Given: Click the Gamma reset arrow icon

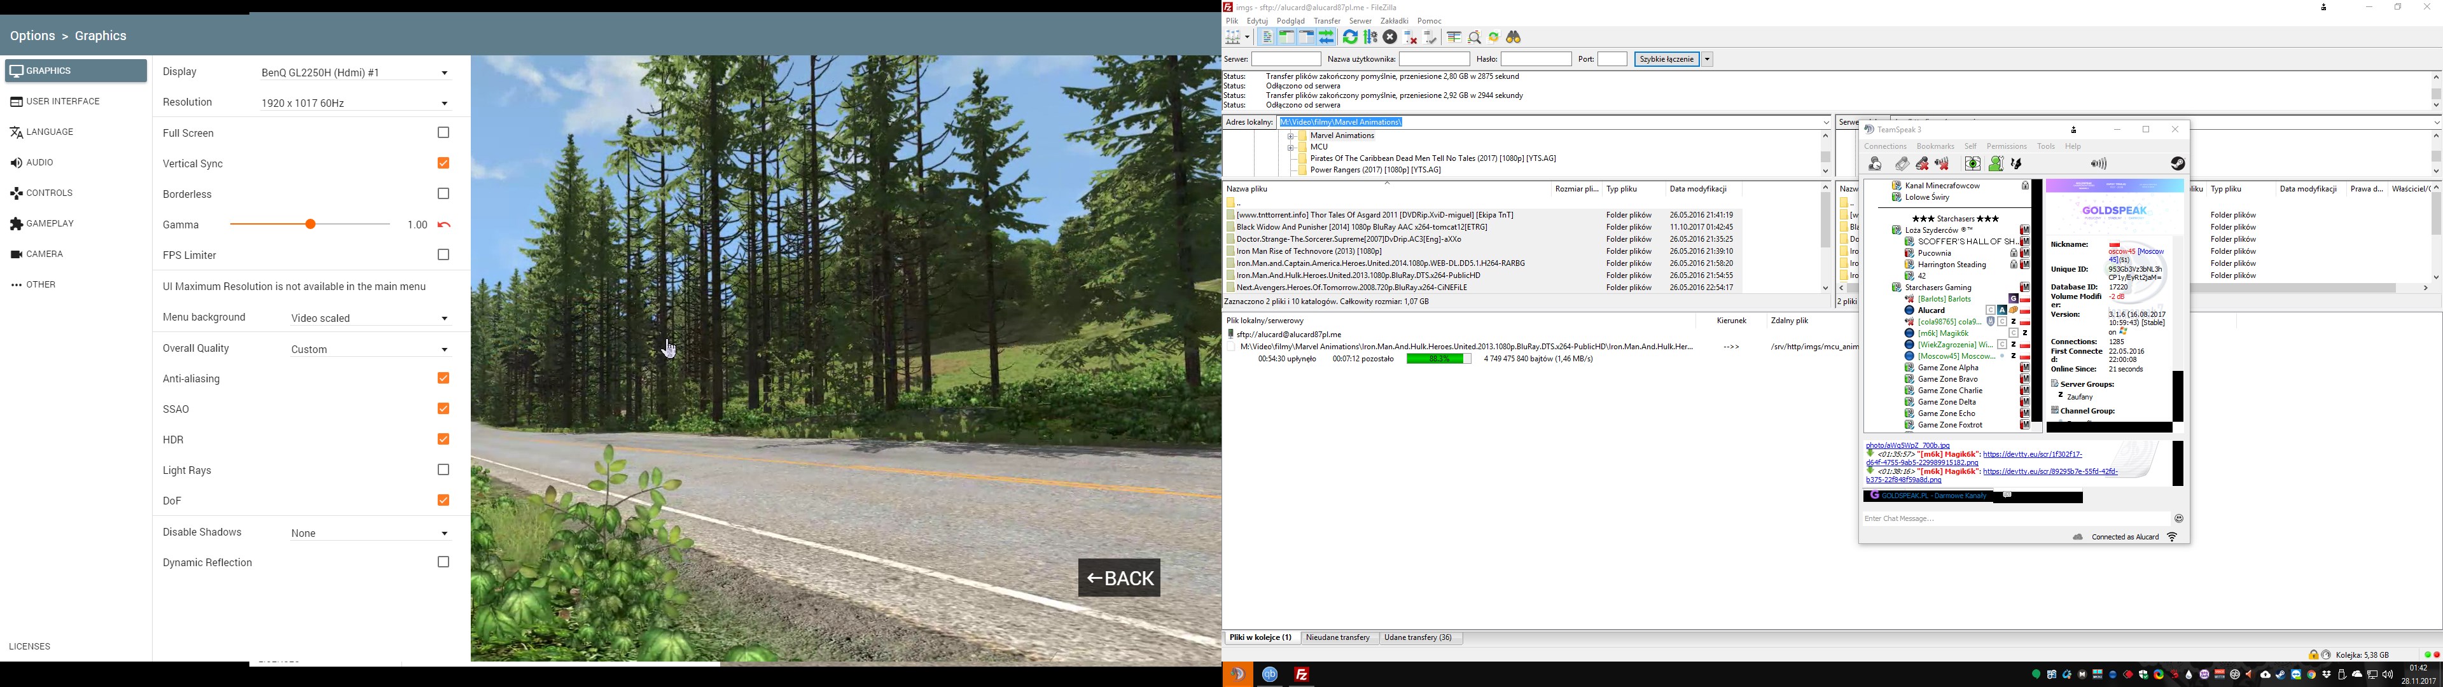Looking at the screenshot, I should 444,225.
